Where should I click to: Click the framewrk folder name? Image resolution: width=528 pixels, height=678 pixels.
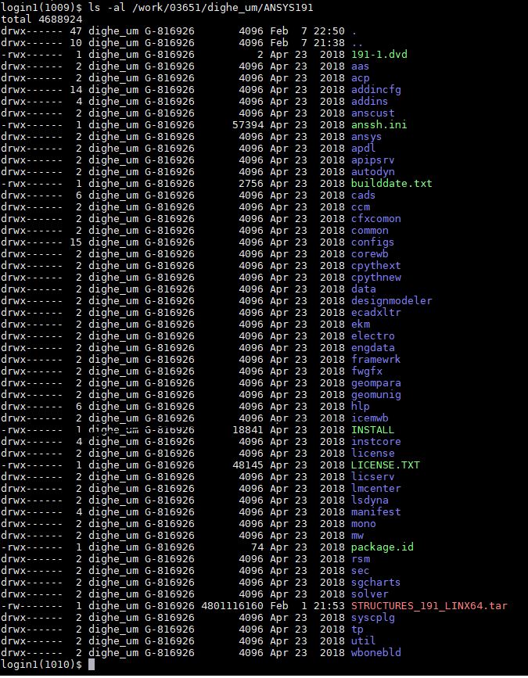(x=375, y=359)
